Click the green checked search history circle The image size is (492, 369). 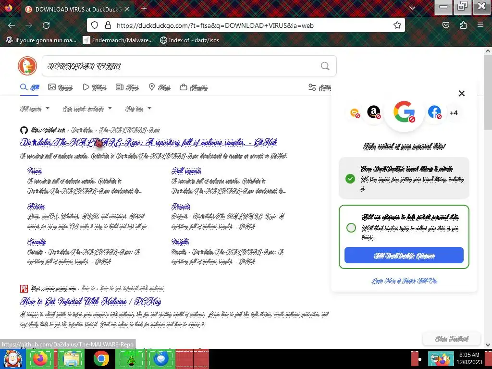350,179
